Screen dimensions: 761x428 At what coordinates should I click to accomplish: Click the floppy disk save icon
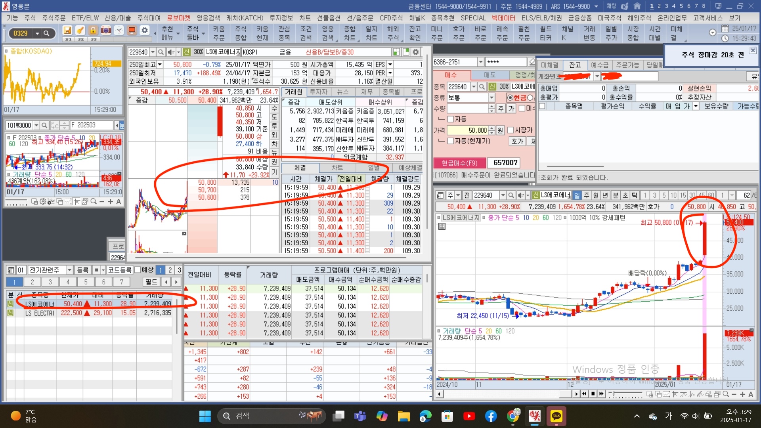(67, 31)
